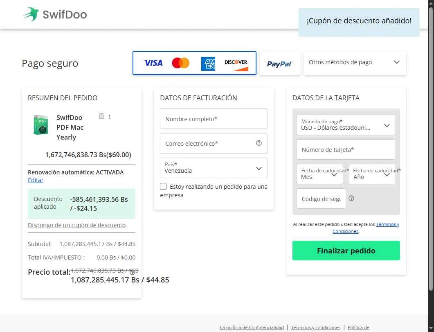Screen dimensions: 434x332
Task: Show security code help icon
Action: 351,198
